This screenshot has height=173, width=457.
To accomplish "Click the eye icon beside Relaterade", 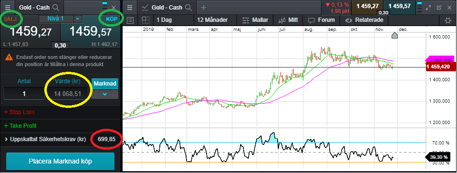I will [x=349, y=20].
